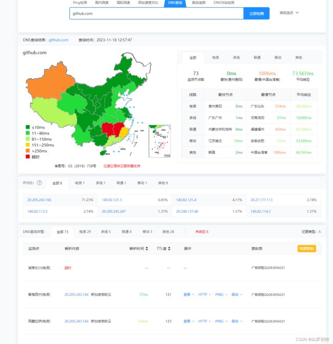This screenshot has height=344, width=333.
Task: Open resolved IP in 青海西宁 row
Action: tap(76, 294)
